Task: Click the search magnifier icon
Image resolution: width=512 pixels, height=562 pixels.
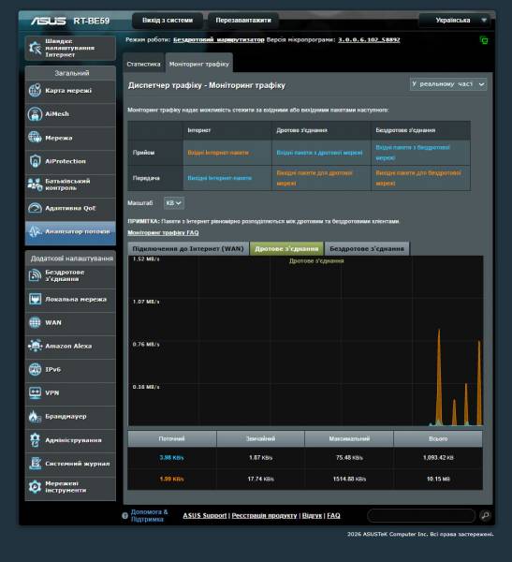Action: click(485, 515)
